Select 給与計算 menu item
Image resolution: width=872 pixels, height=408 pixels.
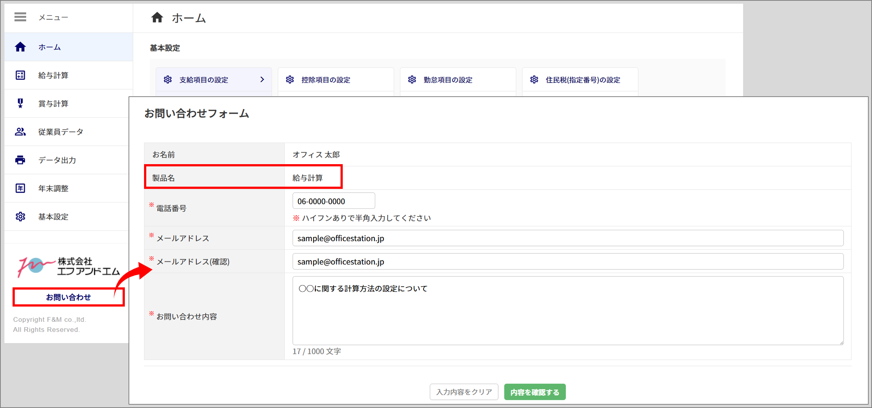(x=54, y=75)
